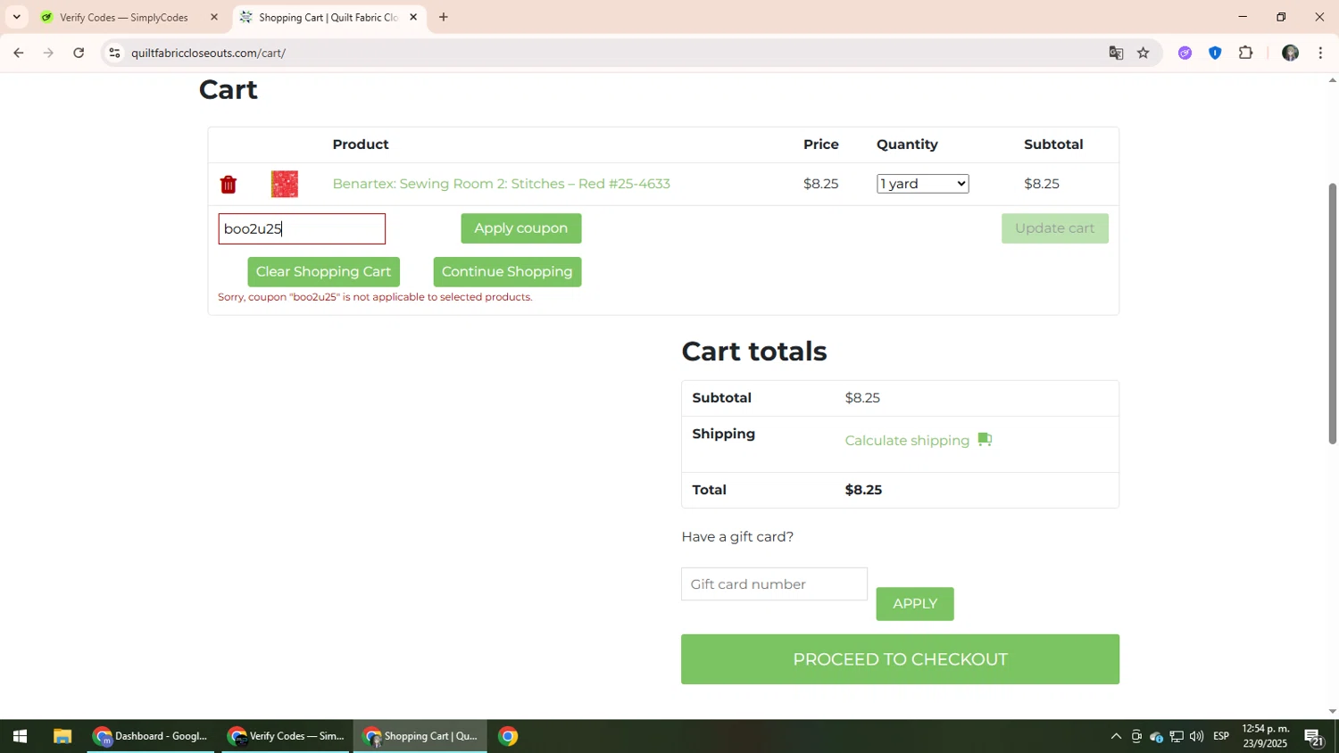Open the network tray icon
1339x753 pixels.
1177,737
